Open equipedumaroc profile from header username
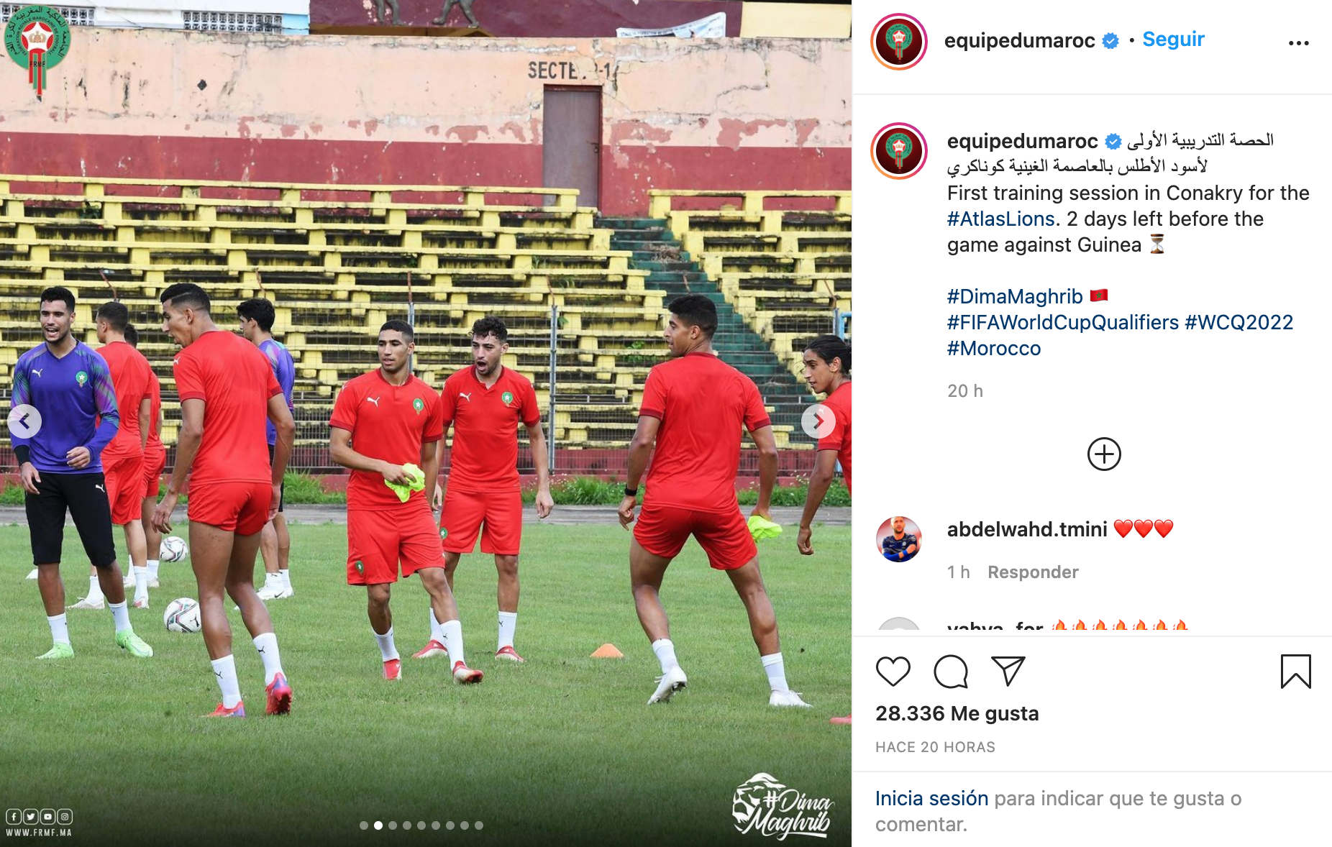Screen dimensions: 1332x847 click(x=1019, y=40)
